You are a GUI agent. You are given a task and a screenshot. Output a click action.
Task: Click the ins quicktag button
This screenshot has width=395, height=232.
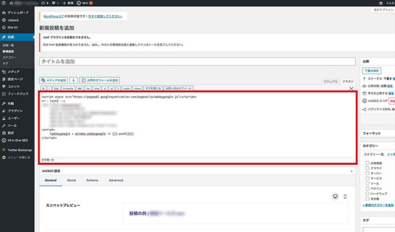[88, 88]
